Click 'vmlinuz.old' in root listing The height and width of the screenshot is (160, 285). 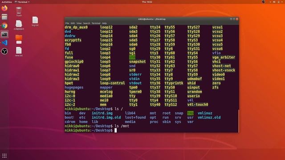(209, 117)
